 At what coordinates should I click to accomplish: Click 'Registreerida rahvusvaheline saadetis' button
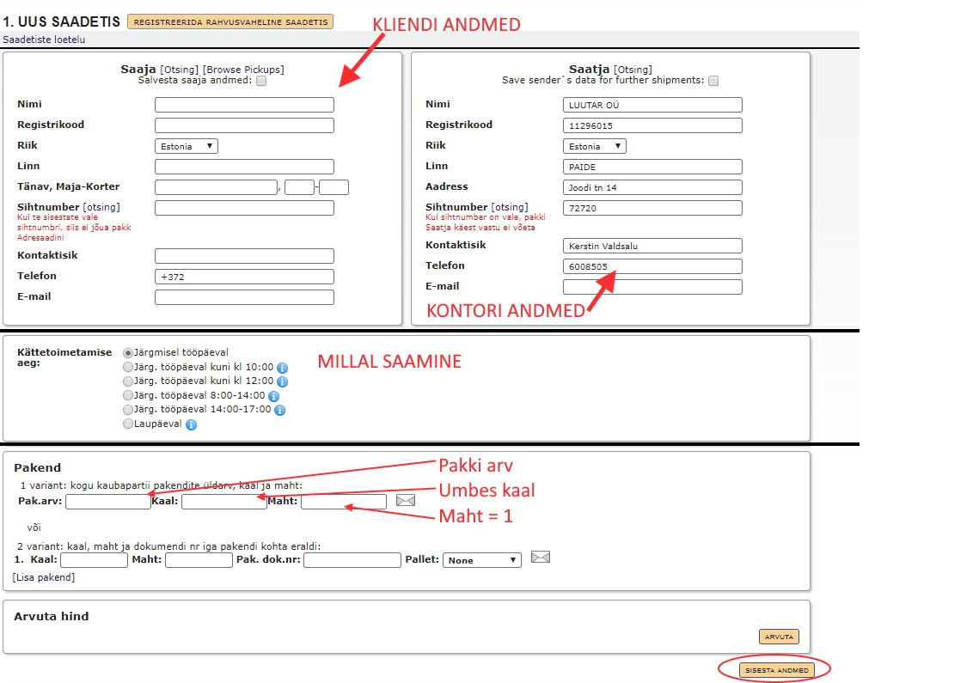click(x=230, y=21)
